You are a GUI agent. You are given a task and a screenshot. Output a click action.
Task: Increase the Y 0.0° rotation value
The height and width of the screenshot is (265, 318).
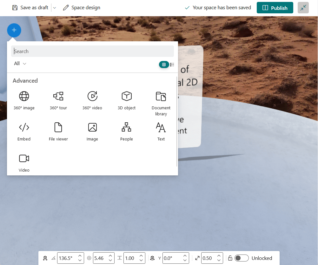185,256
